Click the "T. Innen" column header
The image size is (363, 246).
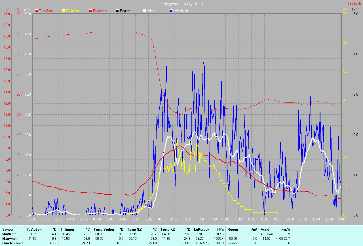[67, 229]
